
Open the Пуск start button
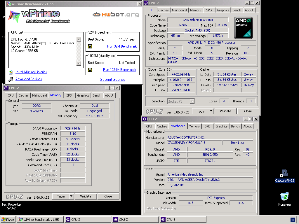tap(8, 220)
